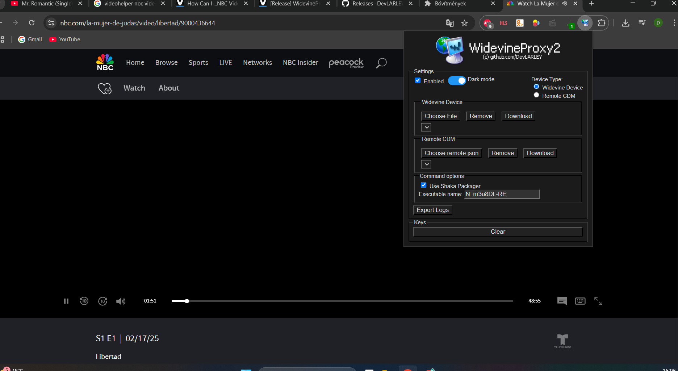
Task: Open the Browse menu item
Action: tap(167, 63)
